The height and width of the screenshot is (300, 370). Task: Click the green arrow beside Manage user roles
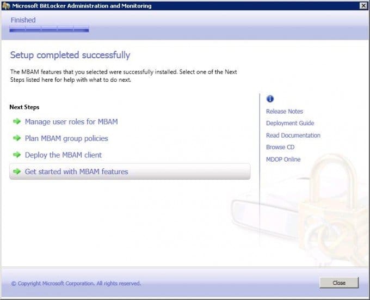(17, 121)
